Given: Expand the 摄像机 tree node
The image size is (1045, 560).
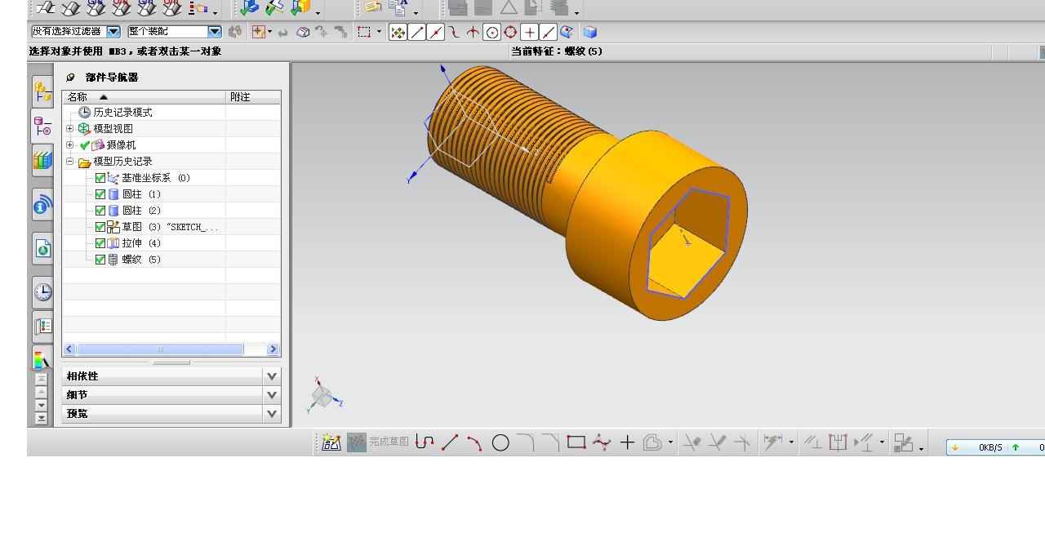Looking at the screenshot, I should pyautogui.click(x=70, y=145).
